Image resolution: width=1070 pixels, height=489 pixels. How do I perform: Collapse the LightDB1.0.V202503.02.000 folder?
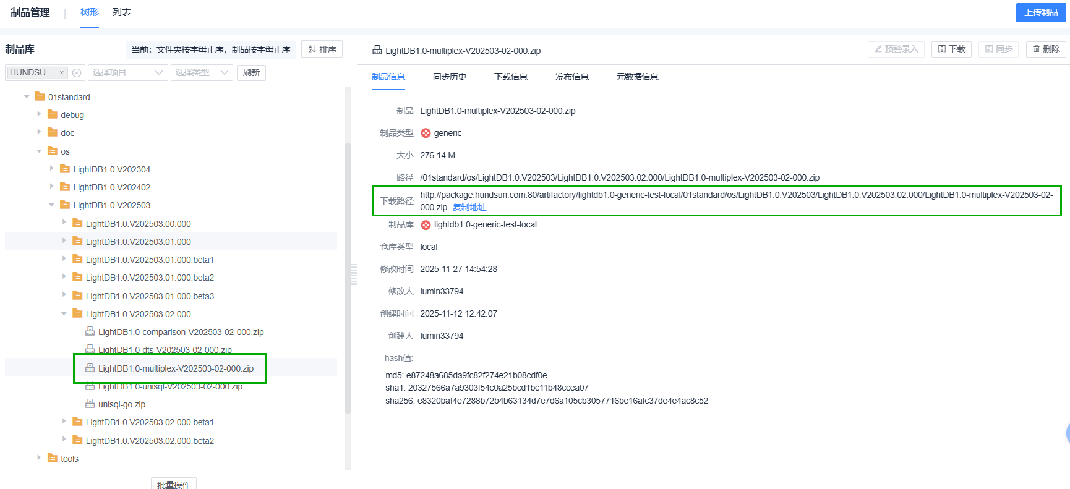tap(64, 314)
